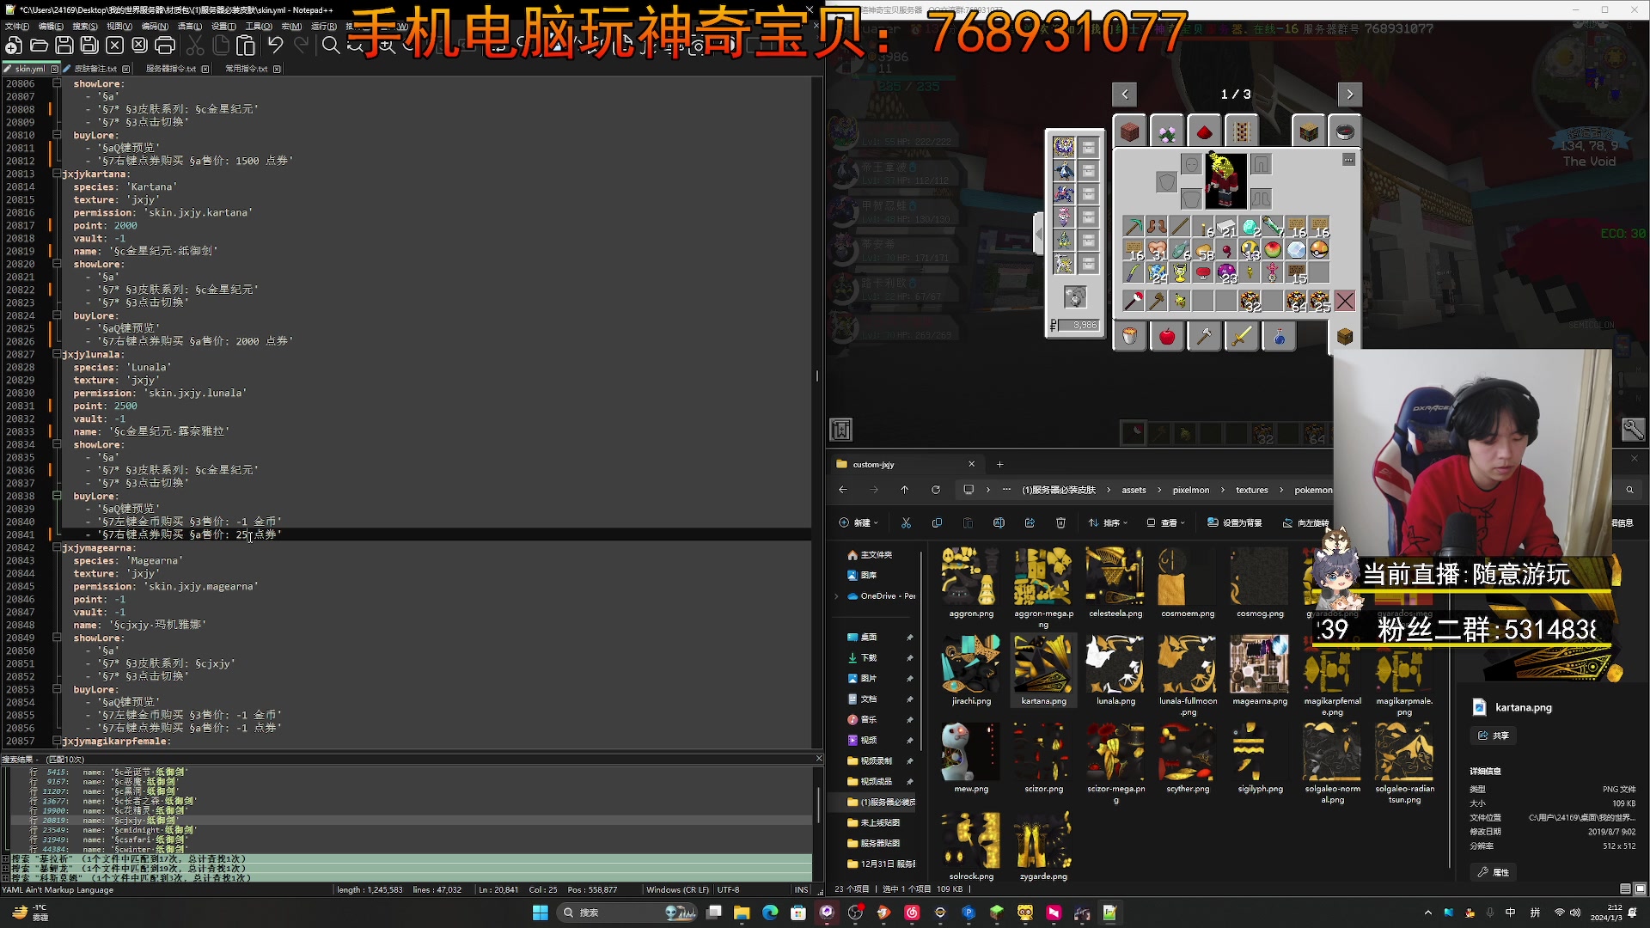Click the Refresh icon in File Explorer
Image resolution: width=1650 pixels, height=928 pixels.
pyautogui.click(x=936, y=490)
